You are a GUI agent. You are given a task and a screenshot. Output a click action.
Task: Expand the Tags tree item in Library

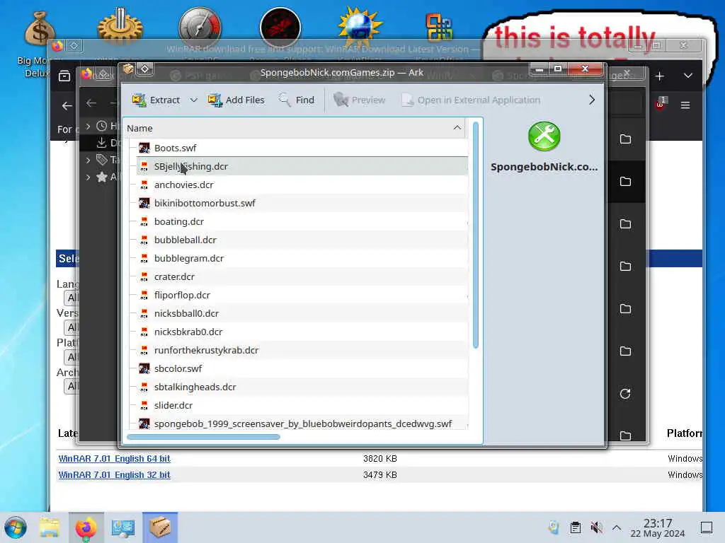click(88, 160)
